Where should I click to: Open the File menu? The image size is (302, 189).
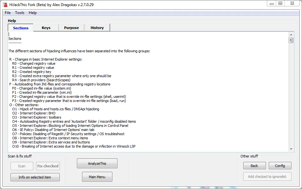(8, 13)
